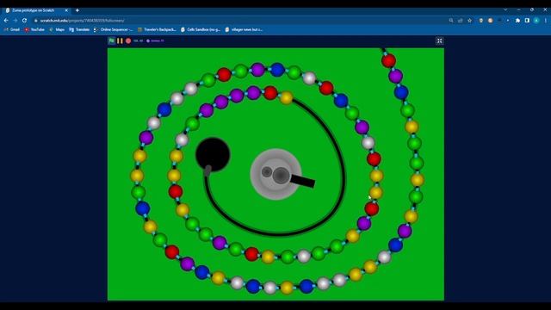Open the Cells Sandbox bookmark
The width and height of the screenshot is (551, 310).
[x=201, y=30]
